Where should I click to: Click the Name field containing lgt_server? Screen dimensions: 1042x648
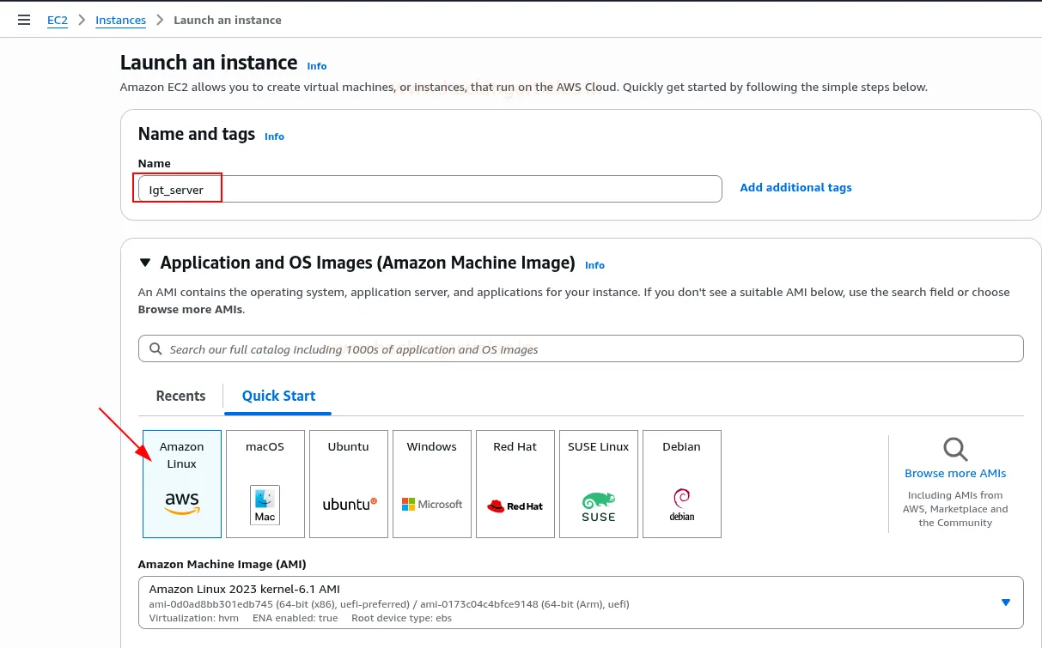344,188
